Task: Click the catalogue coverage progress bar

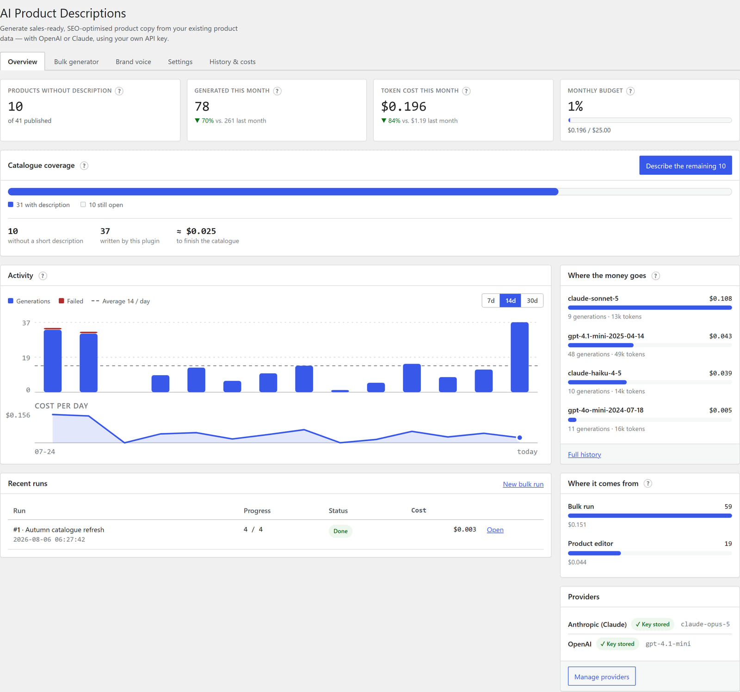Action: pos(370,192)
